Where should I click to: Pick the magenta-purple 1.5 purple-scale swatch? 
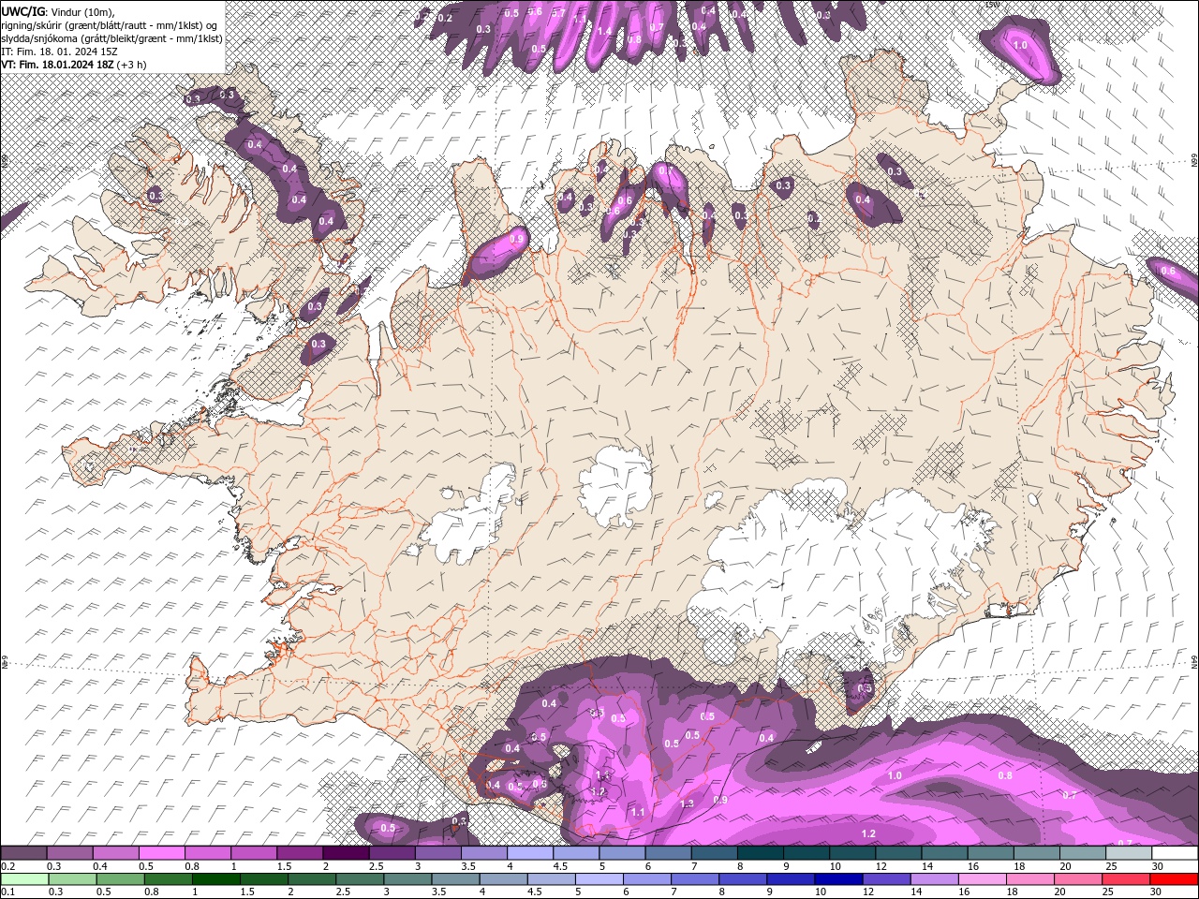click(299, 853)
